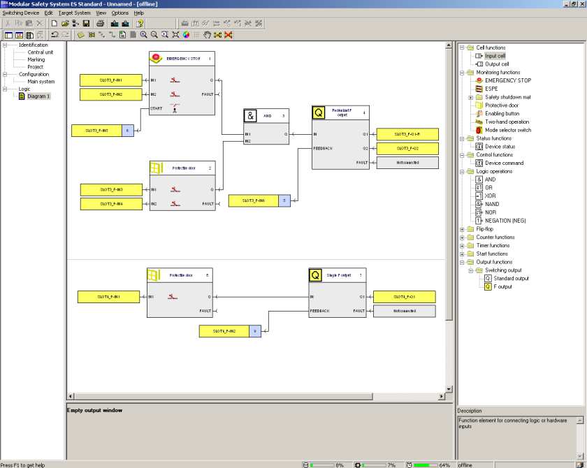The image size is (587, 468).
Task: Select Output cell in function catalog
Action: 497,64
